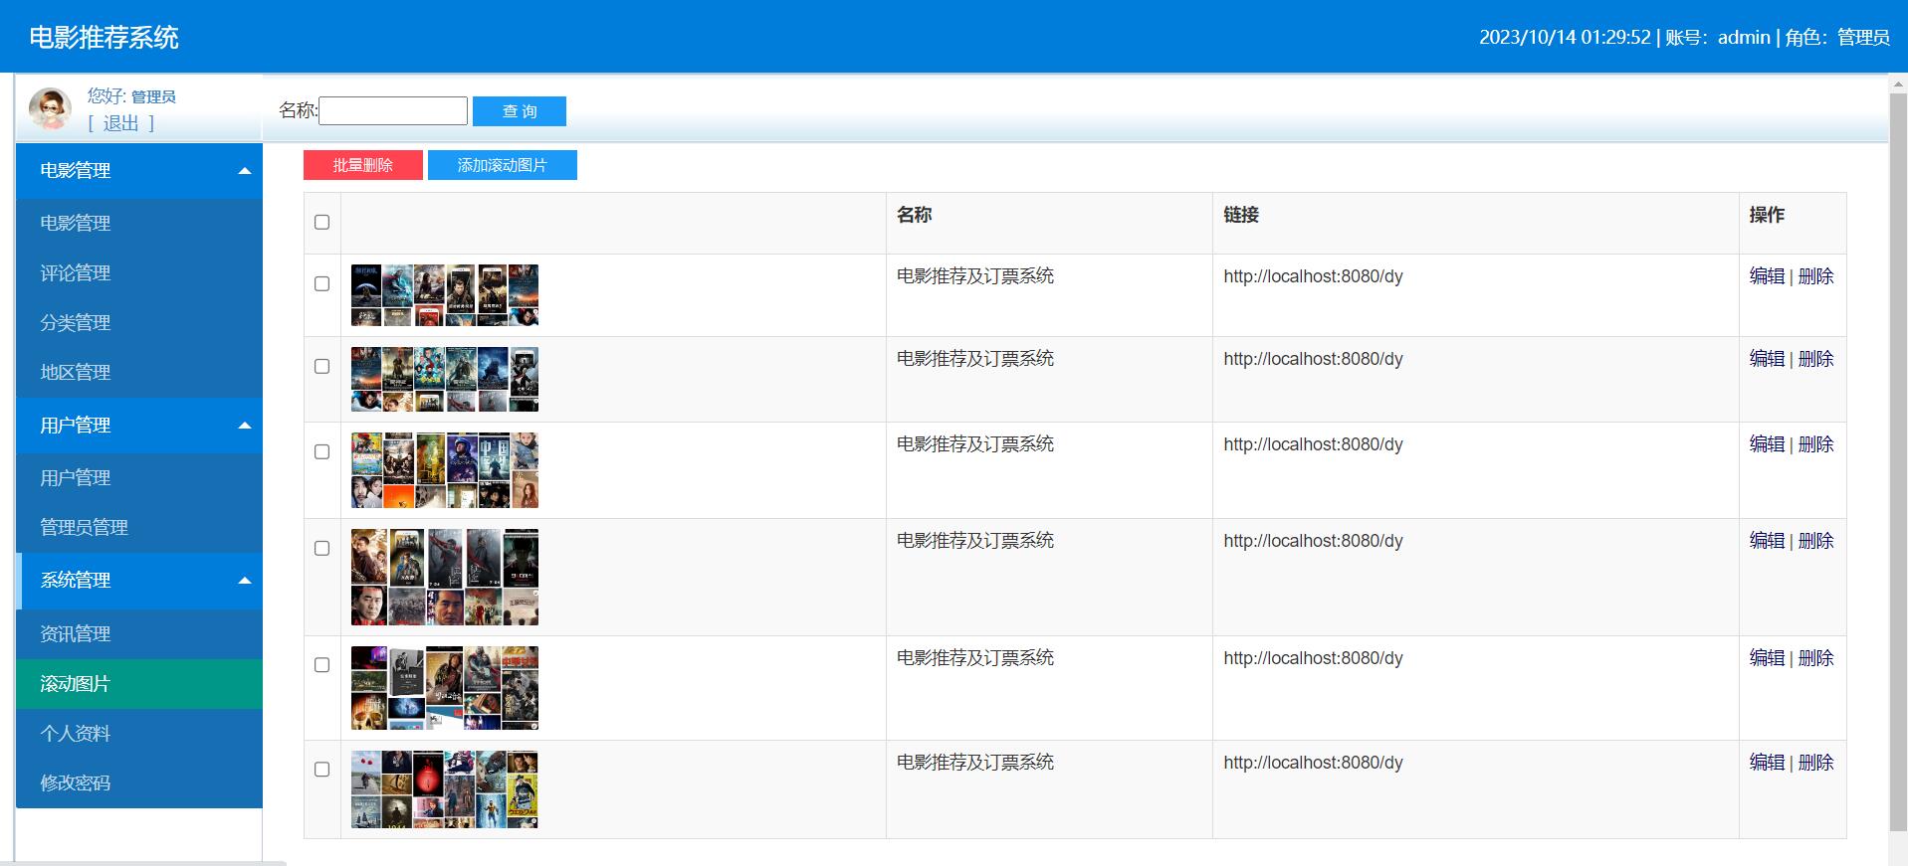The width and height of the screenshot is (1908, 866).
Task: Check the sixth row's checkbox
Action: click(x=321, y=769)
